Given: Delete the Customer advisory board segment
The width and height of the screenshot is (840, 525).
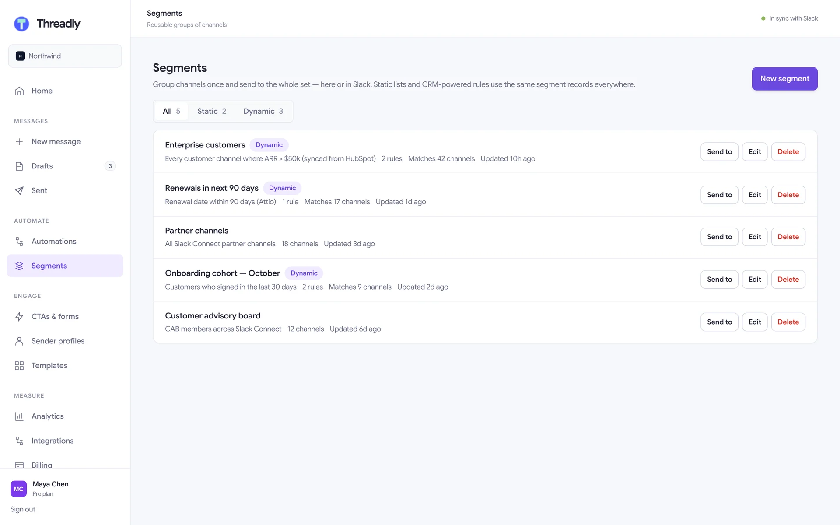Looking at the screenshot, I should coord(788,322).
